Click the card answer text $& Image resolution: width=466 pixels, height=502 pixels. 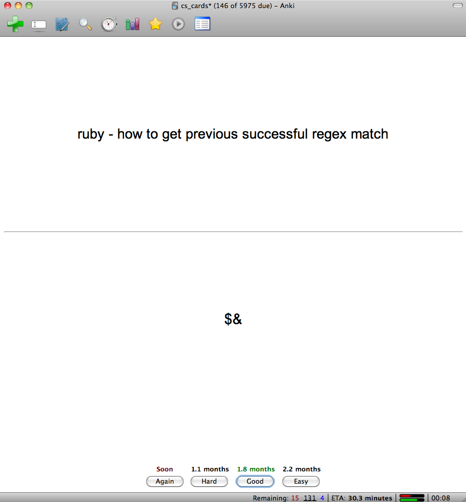click(233, 320)
